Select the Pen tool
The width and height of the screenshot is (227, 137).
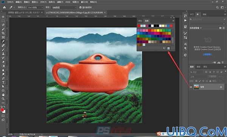3,78
